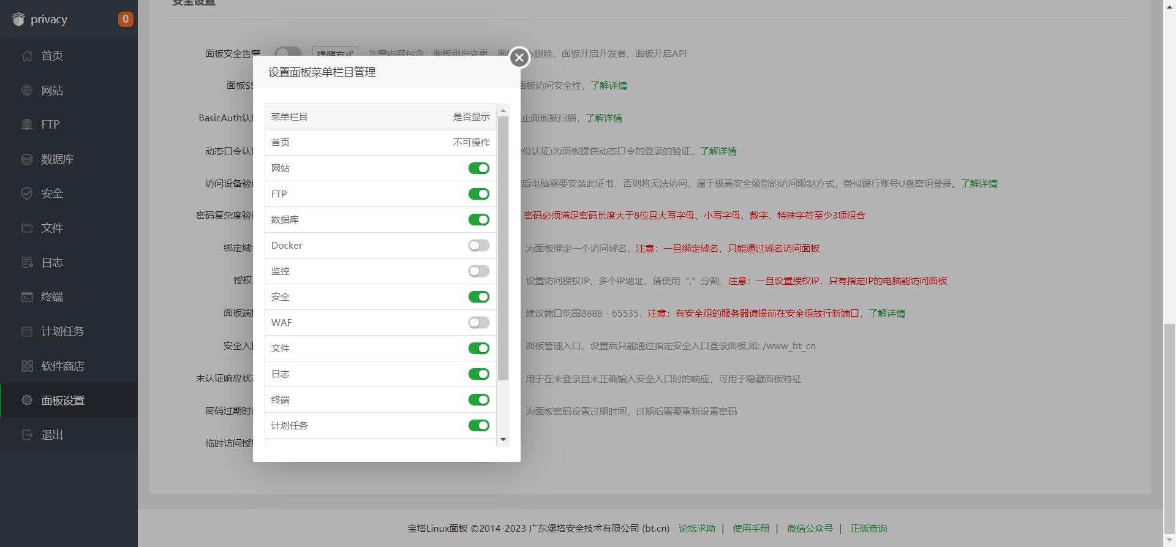Click the home icon in sidebar
The width and height of the screenshot is (1176, 547).
(27, 56)
